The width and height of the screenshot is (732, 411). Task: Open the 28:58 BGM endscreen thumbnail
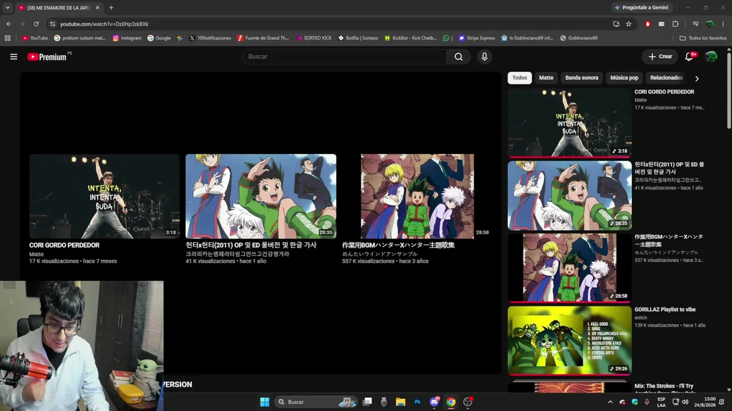417,196
